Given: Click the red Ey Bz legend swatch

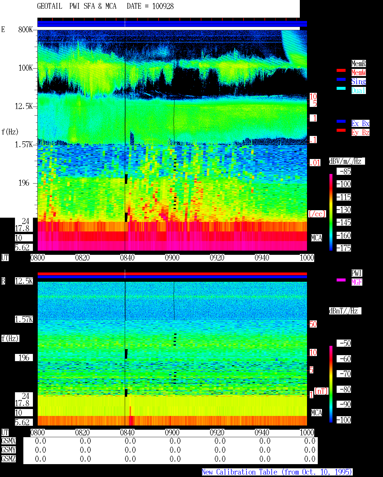Looking at the screenshot, I should tap(341, 130).
